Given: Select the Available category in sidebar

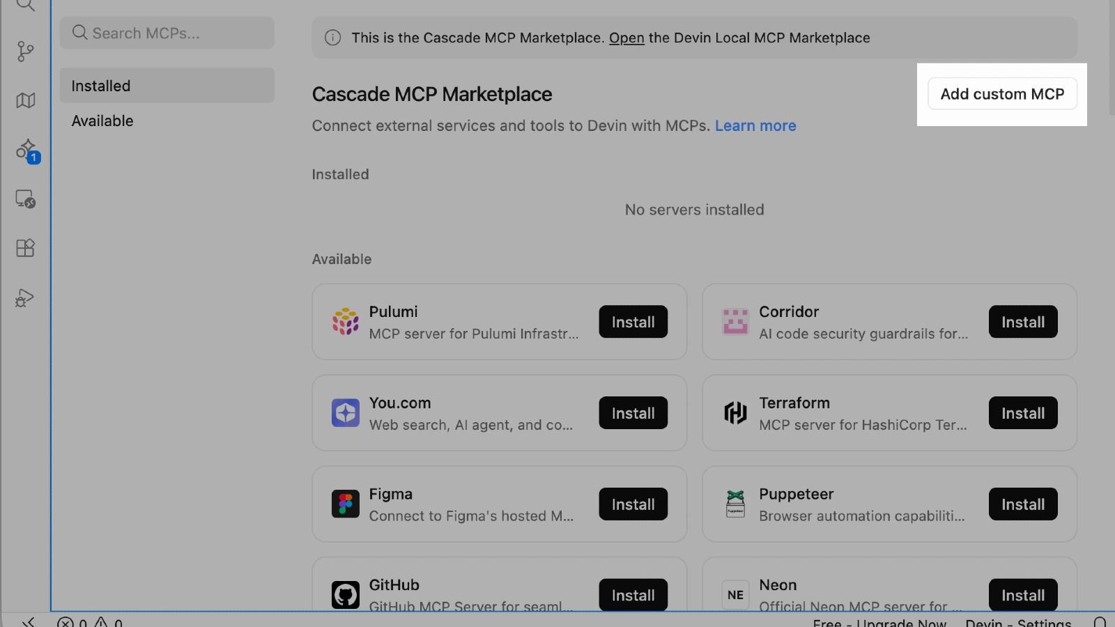Looking at the screenshot, I should pyautogui.click(x=167, y=121).
